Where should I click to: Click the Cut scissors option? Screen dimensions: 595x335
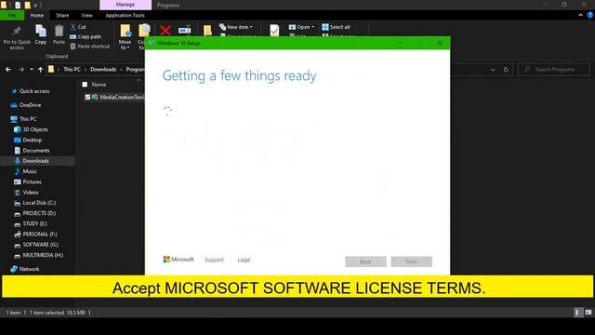78,27
